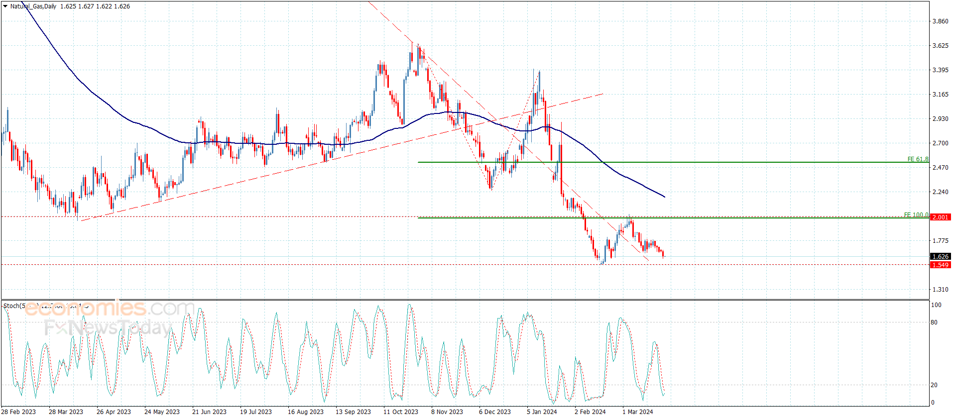The width and height of the screenshot is (954, 418).
Task: Click the 2.240 price axis label
Action: click(940, 192)
